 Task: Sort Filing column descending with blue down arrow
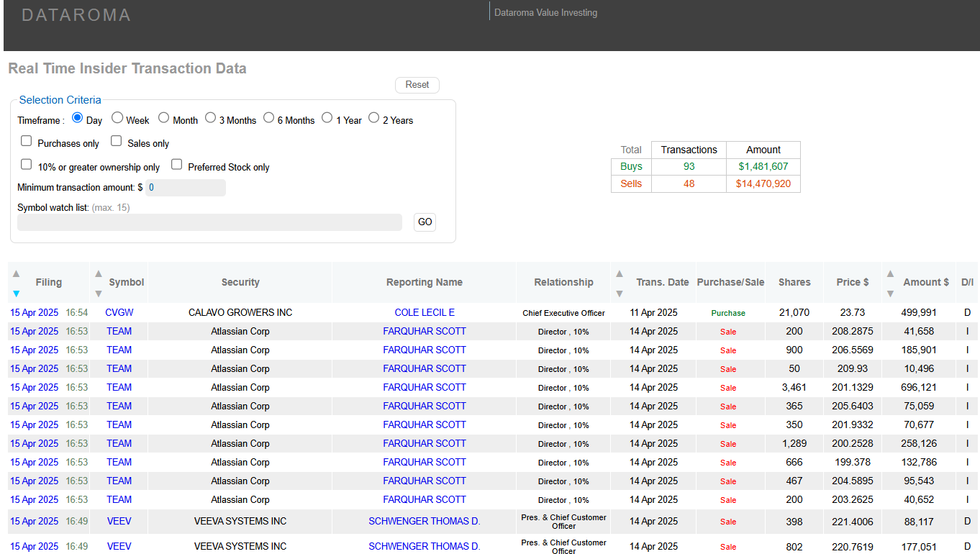point(16,294)
